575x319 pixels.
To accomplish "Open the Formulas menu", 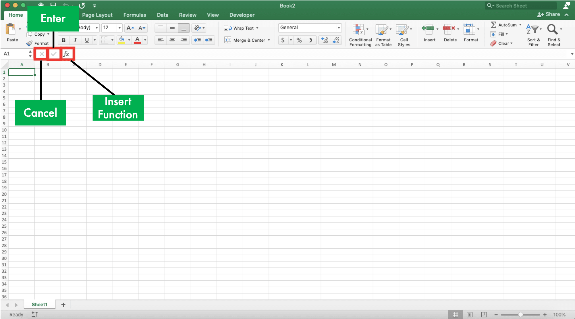I will tap(135, 15).
